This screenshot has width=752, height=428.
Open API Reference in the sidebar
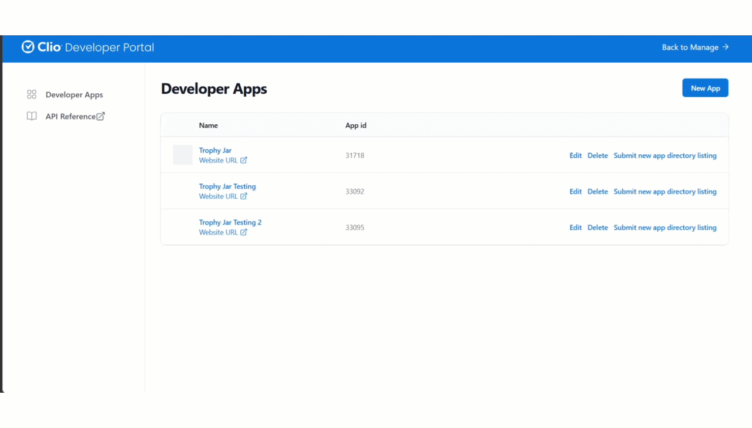click(x=70, y=116)
